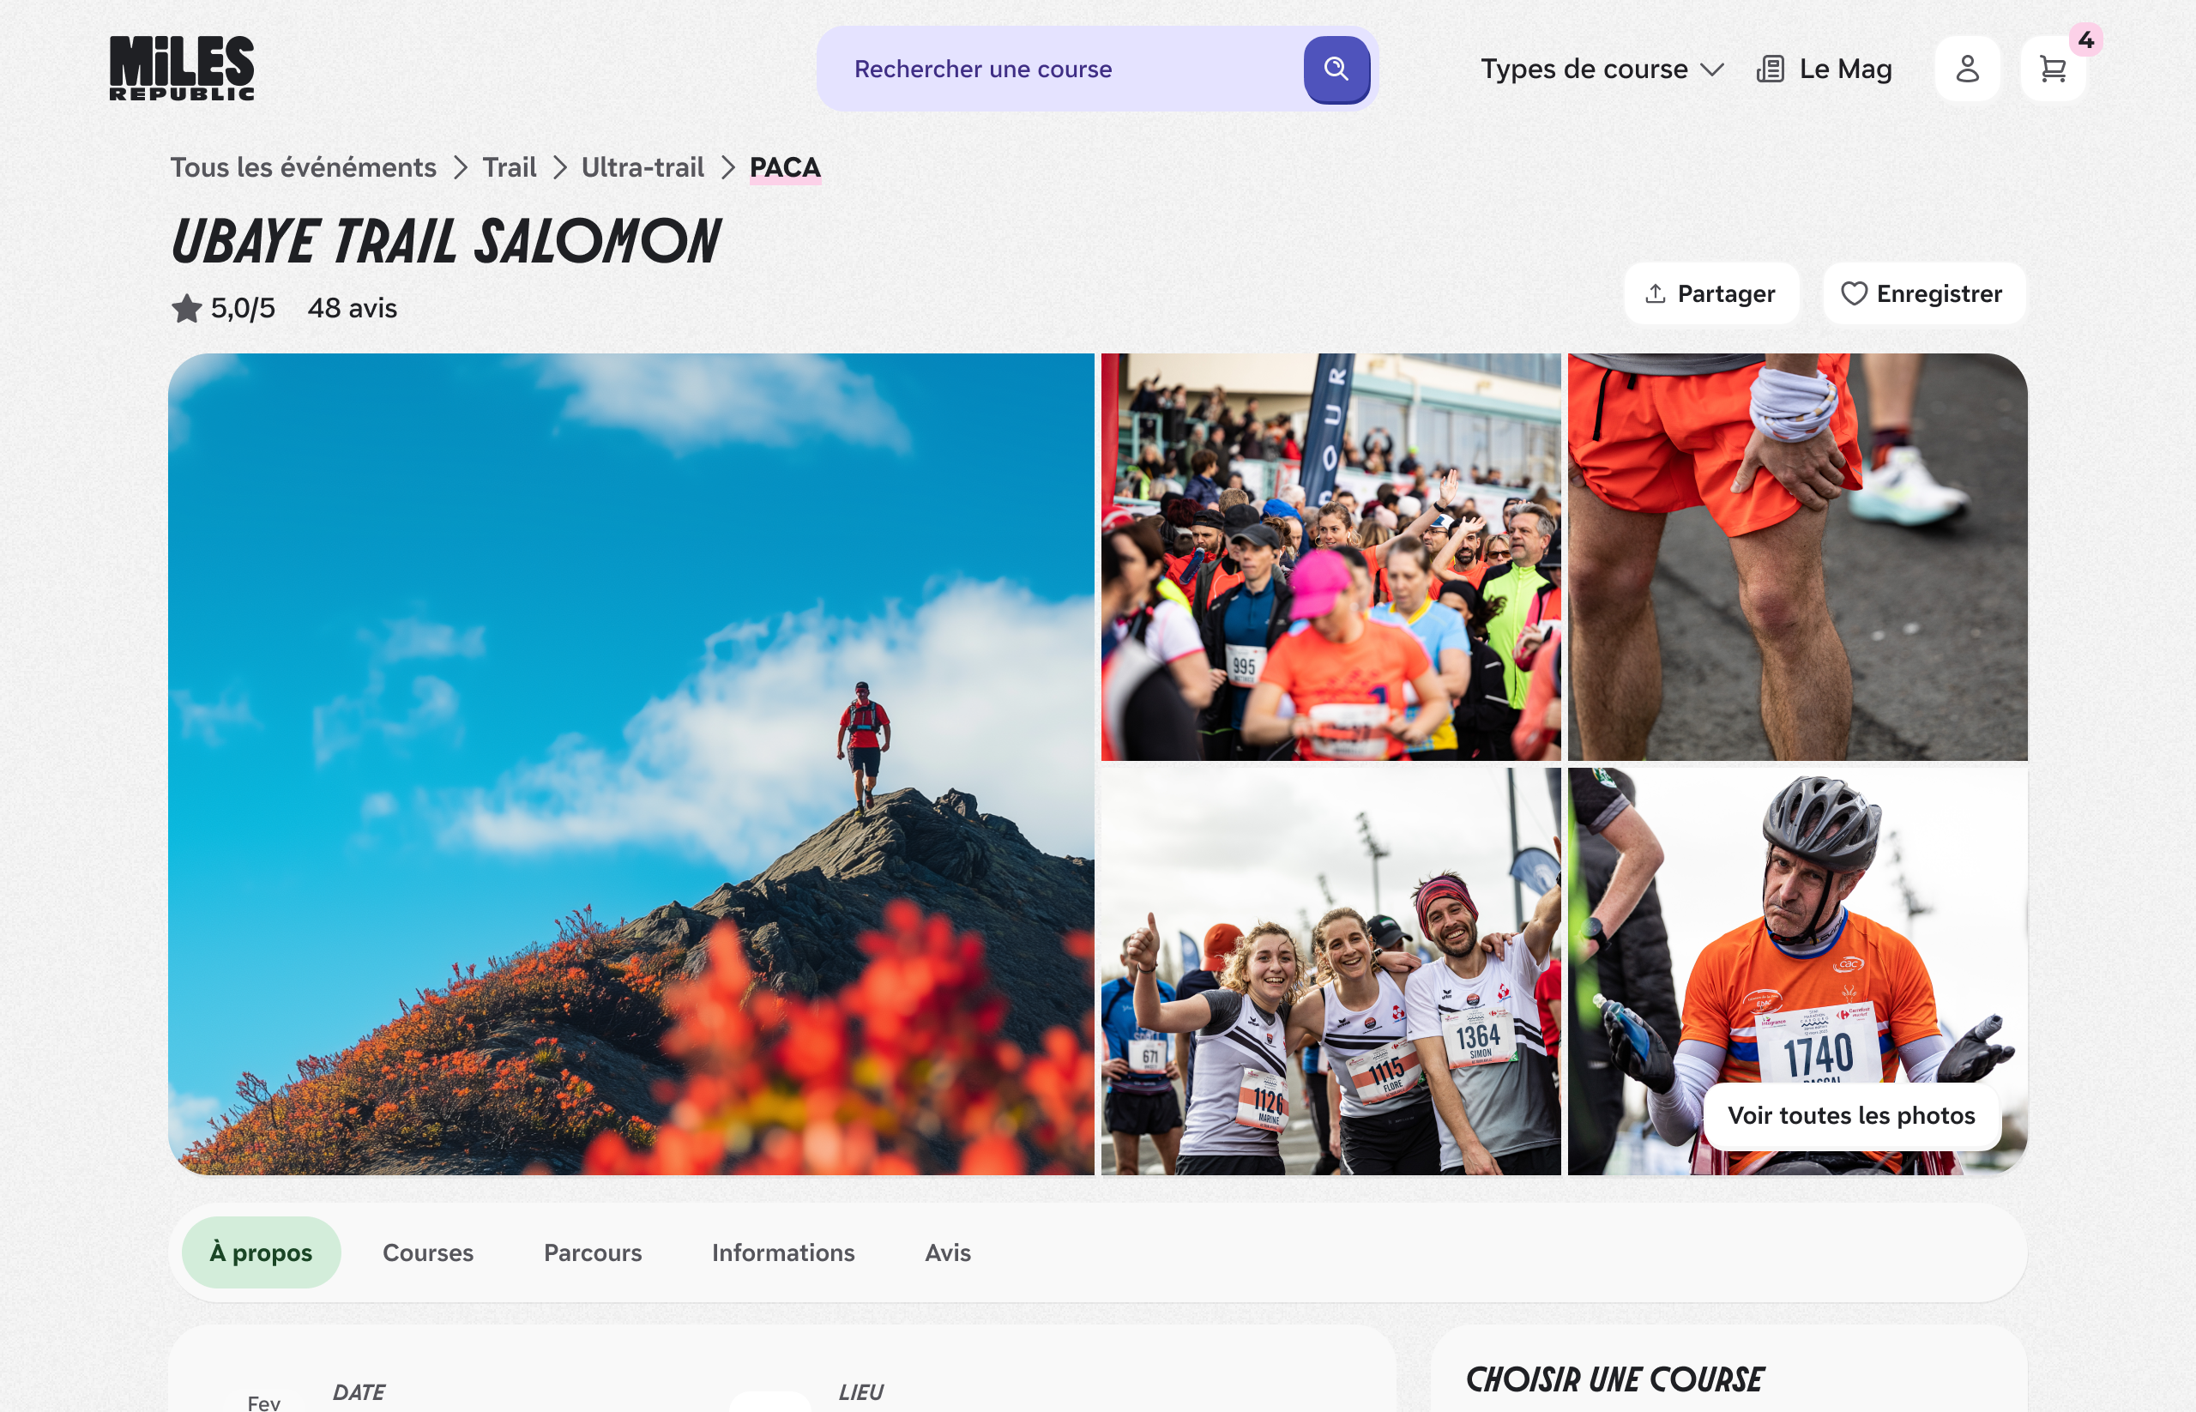Click the Le Mag newspaper icon
The image size is (2196, 1412).
1770,69
